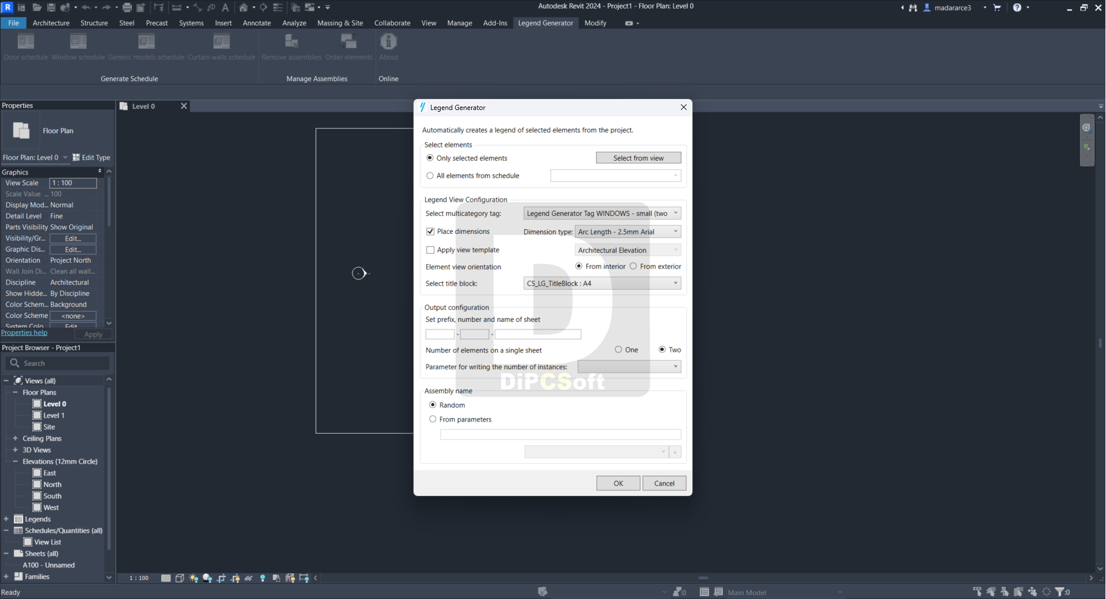This screenshot has width=1106, height=599.
Task: Click the sheet name input field
Action: 538,334
